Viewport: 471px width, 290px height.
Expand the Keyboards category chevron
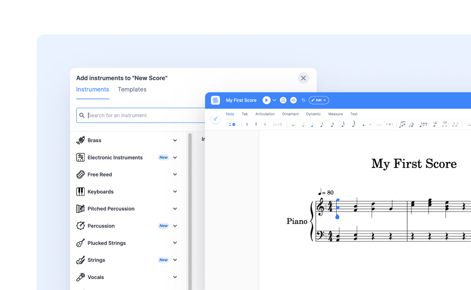[175, 192]
